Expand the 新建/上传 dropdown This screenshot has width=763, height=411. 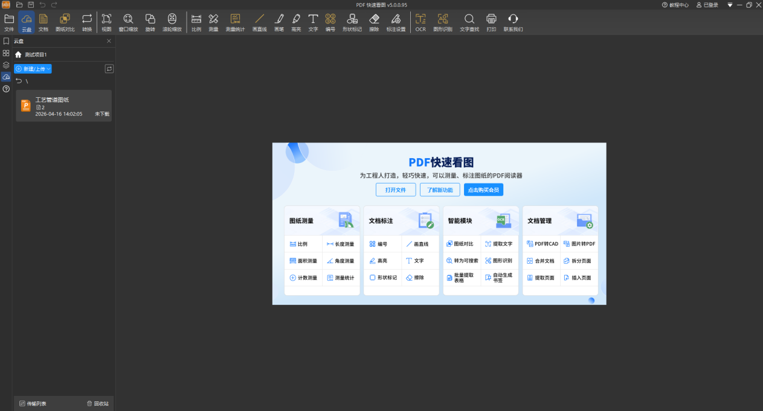pyautogui.click(x=33, y=69)
